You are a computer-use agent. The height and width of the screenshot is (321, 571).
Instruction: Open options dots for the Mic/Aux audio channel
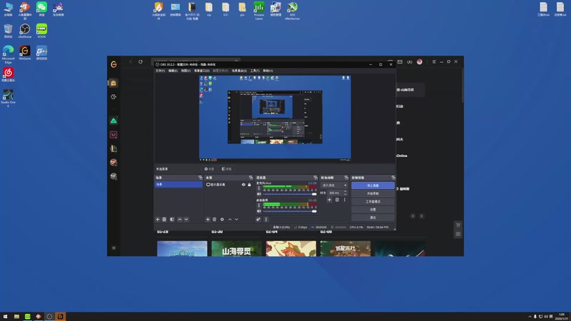click(259, 188)
